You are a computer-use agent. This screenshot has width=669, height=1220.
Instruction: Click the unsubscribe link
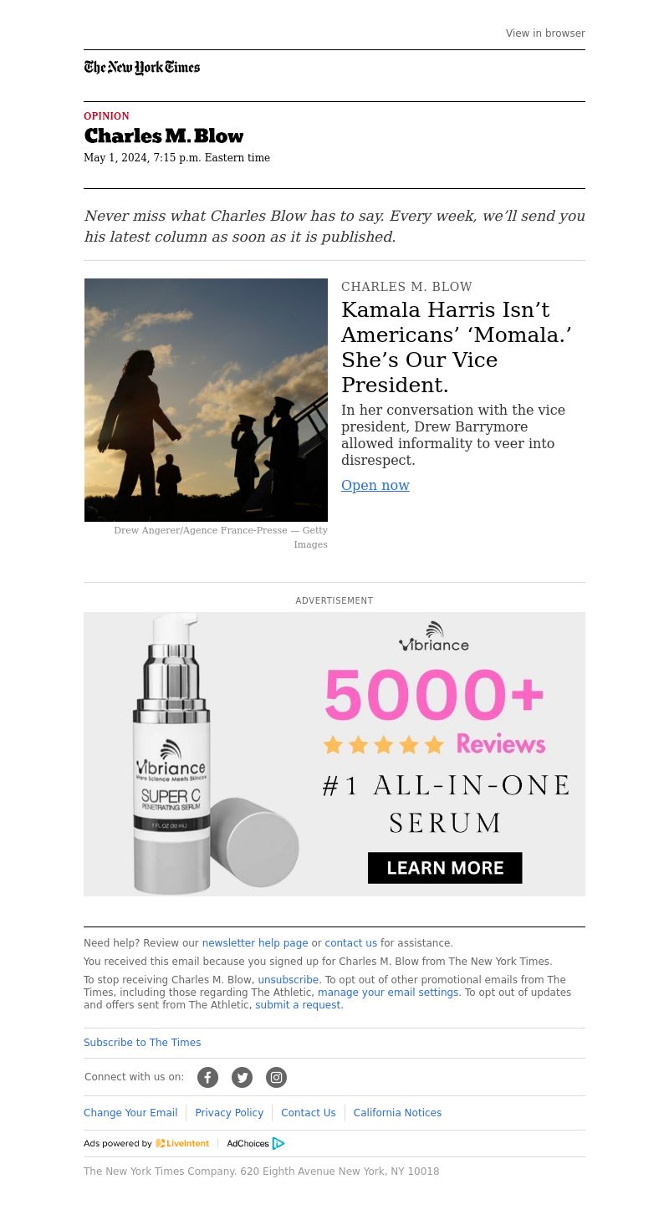tap(289, 980)
